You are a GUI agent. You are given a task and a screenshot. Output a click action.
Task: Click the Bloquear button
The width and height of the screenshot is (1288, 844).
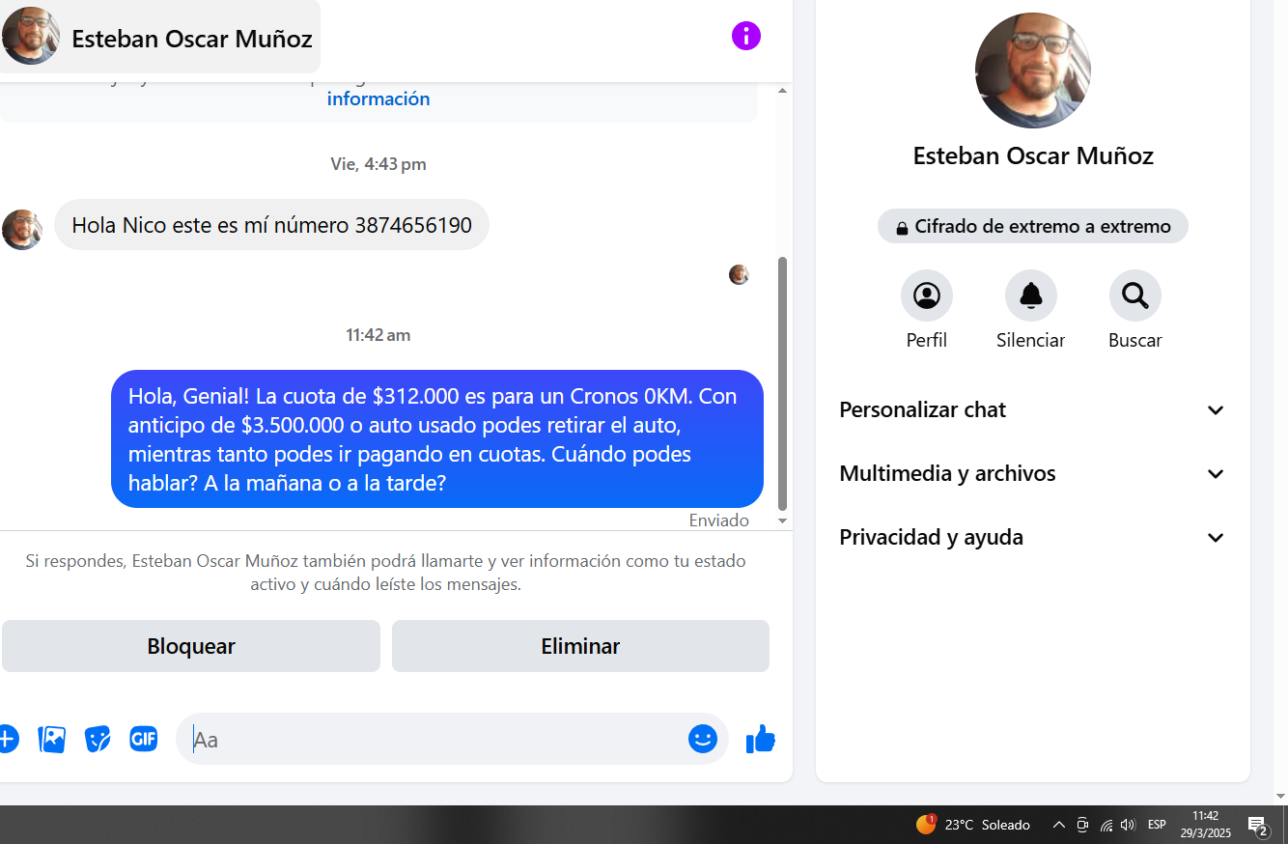pos(191,646)
